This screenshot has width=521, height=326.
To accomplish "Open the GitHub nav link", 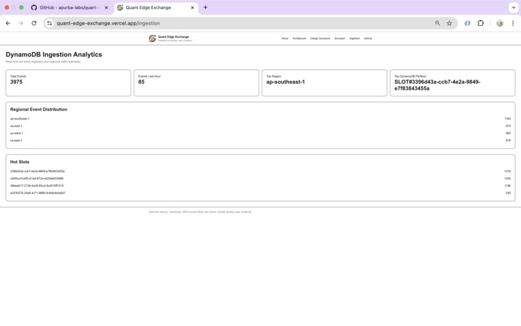I will [x=368, y=39].
